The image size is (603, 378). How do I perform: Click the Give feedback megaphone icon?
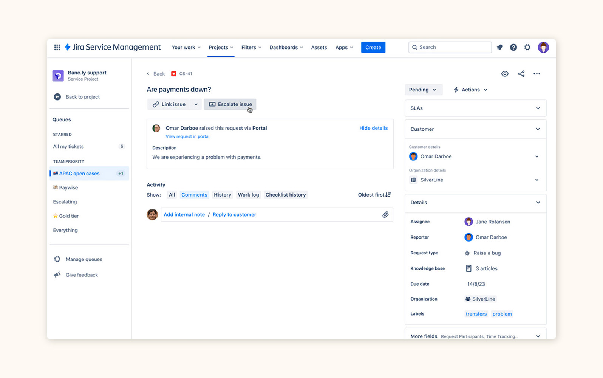(x=57, y=275)
